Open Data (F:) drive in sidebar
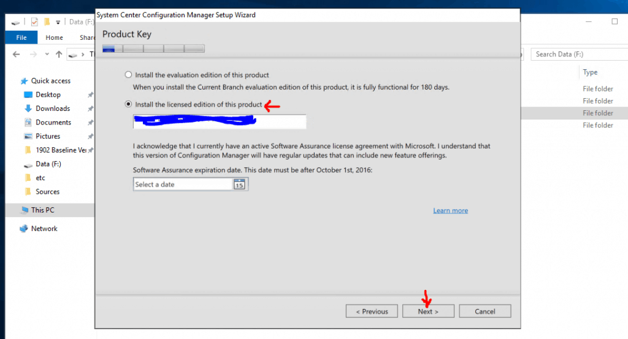The image size is (628, 339). [x=48, y=164]
